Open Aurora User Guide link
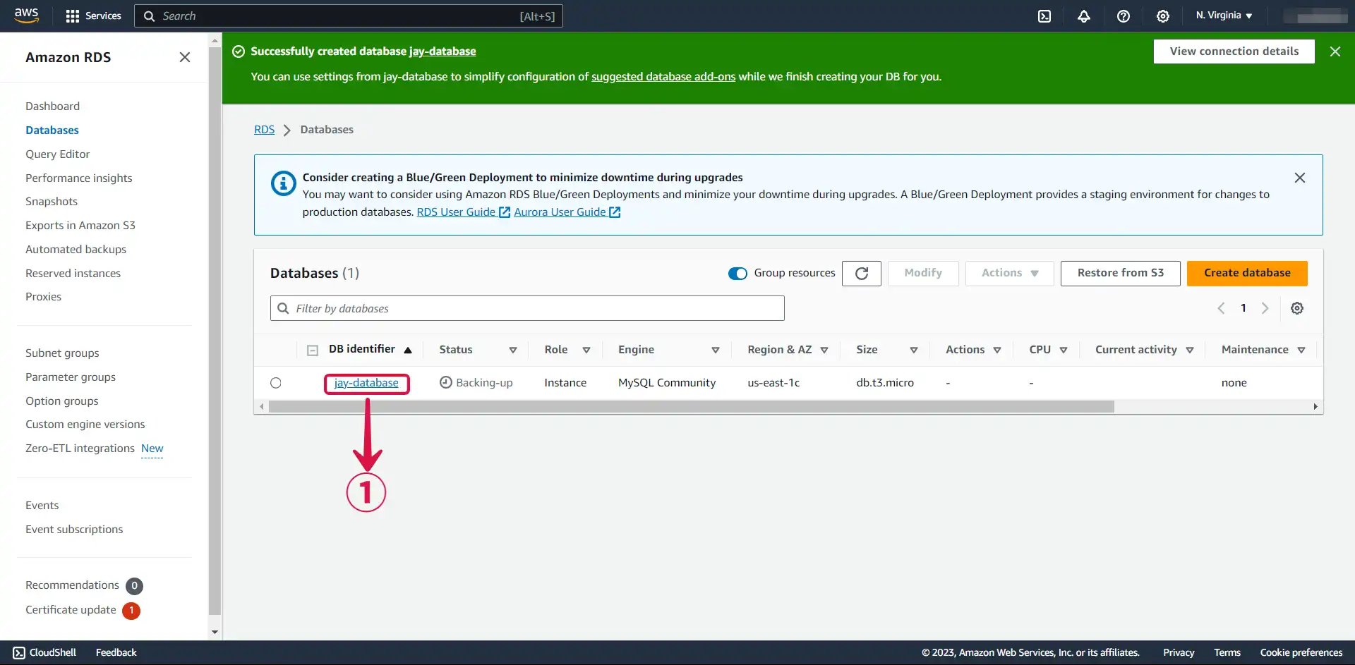The height and width of the screenshot is (665, 1355). [567, 212]
